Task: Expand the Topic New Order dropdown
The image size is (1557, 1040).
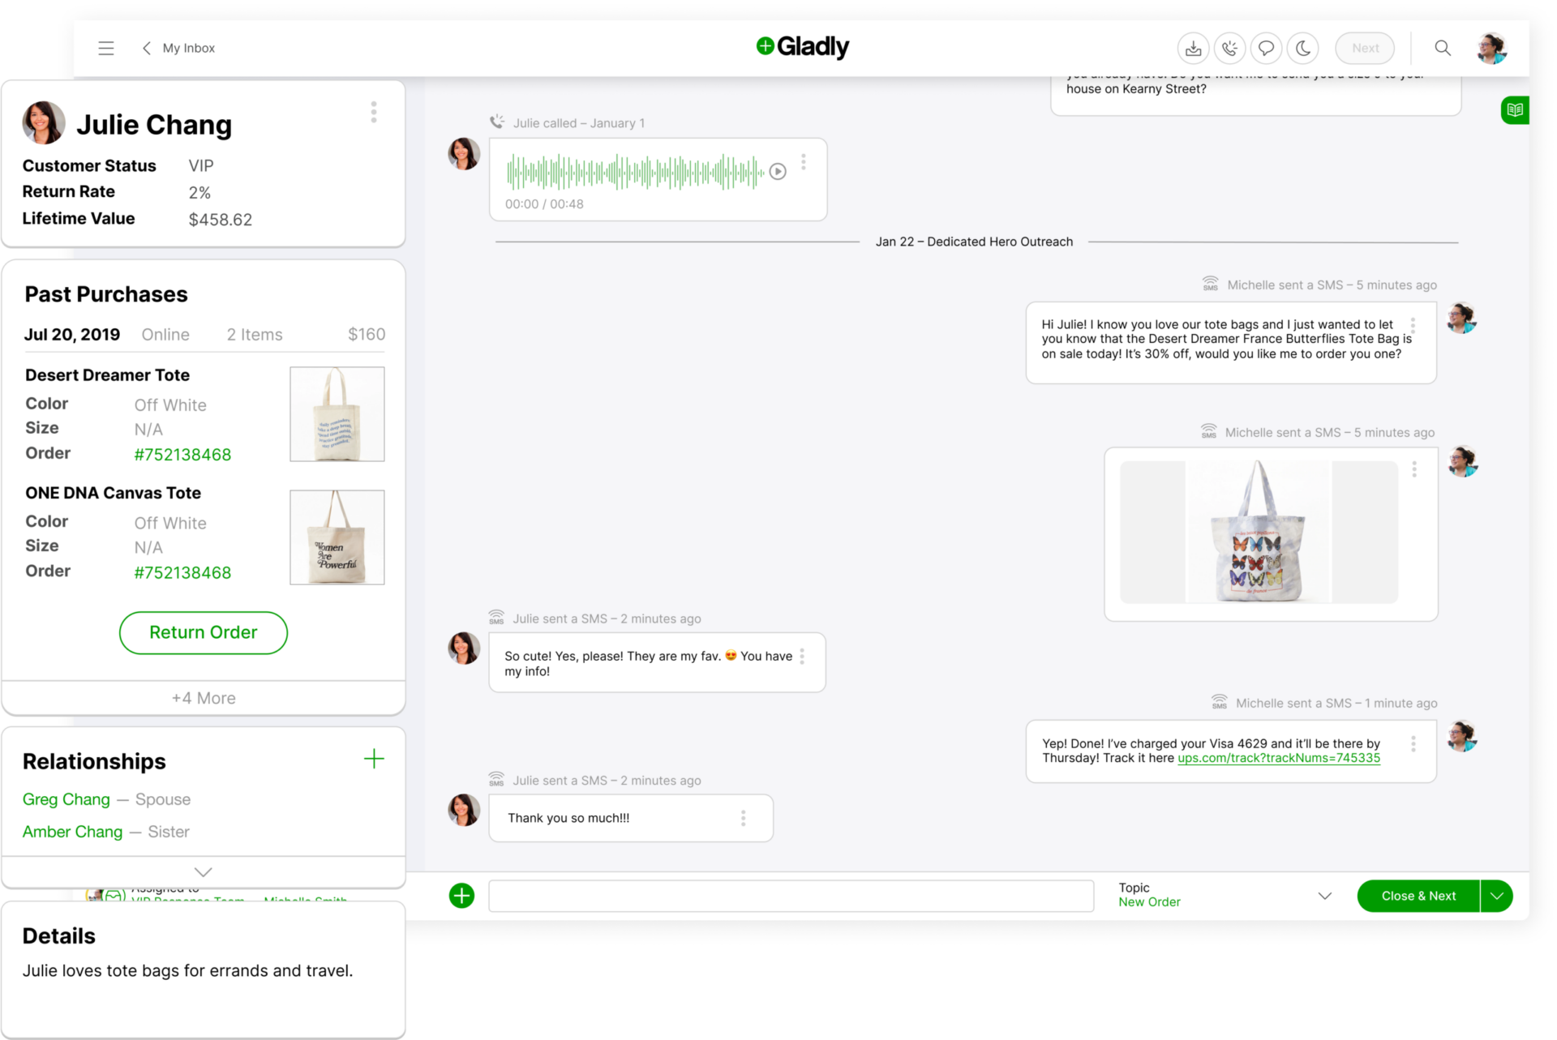Action: click(1324, 896)
